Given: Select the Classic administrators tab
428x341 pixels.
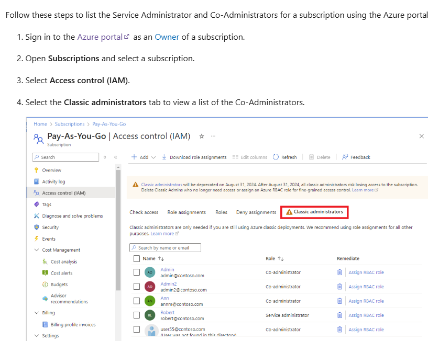Looking at the screenshot, I should tap(314, 212).
